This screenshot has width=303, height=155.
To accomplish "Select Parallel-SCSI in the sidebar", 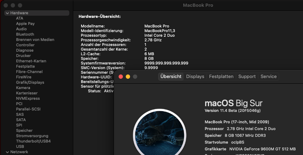I will 28,109.
